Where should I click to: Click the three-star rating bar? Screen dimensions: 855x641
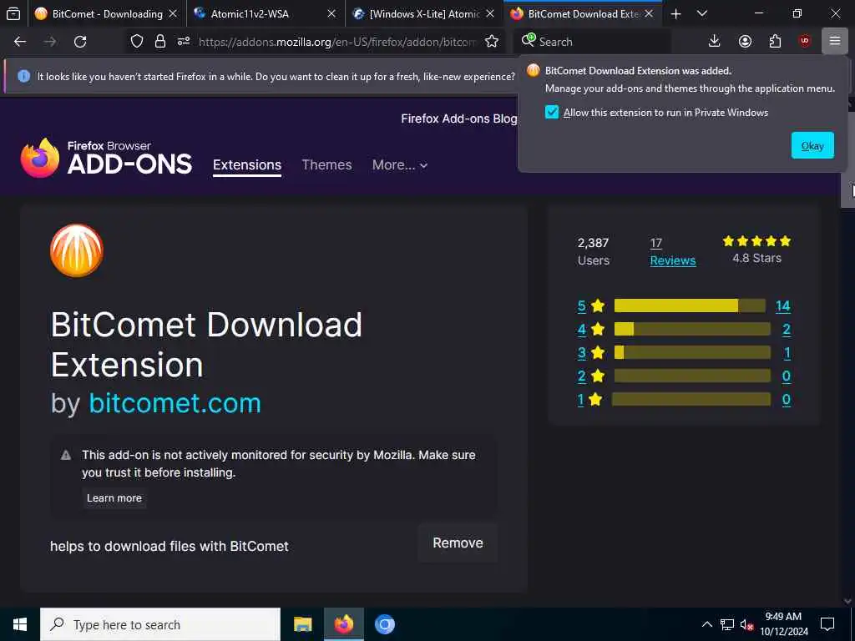[x=692, y=353]
